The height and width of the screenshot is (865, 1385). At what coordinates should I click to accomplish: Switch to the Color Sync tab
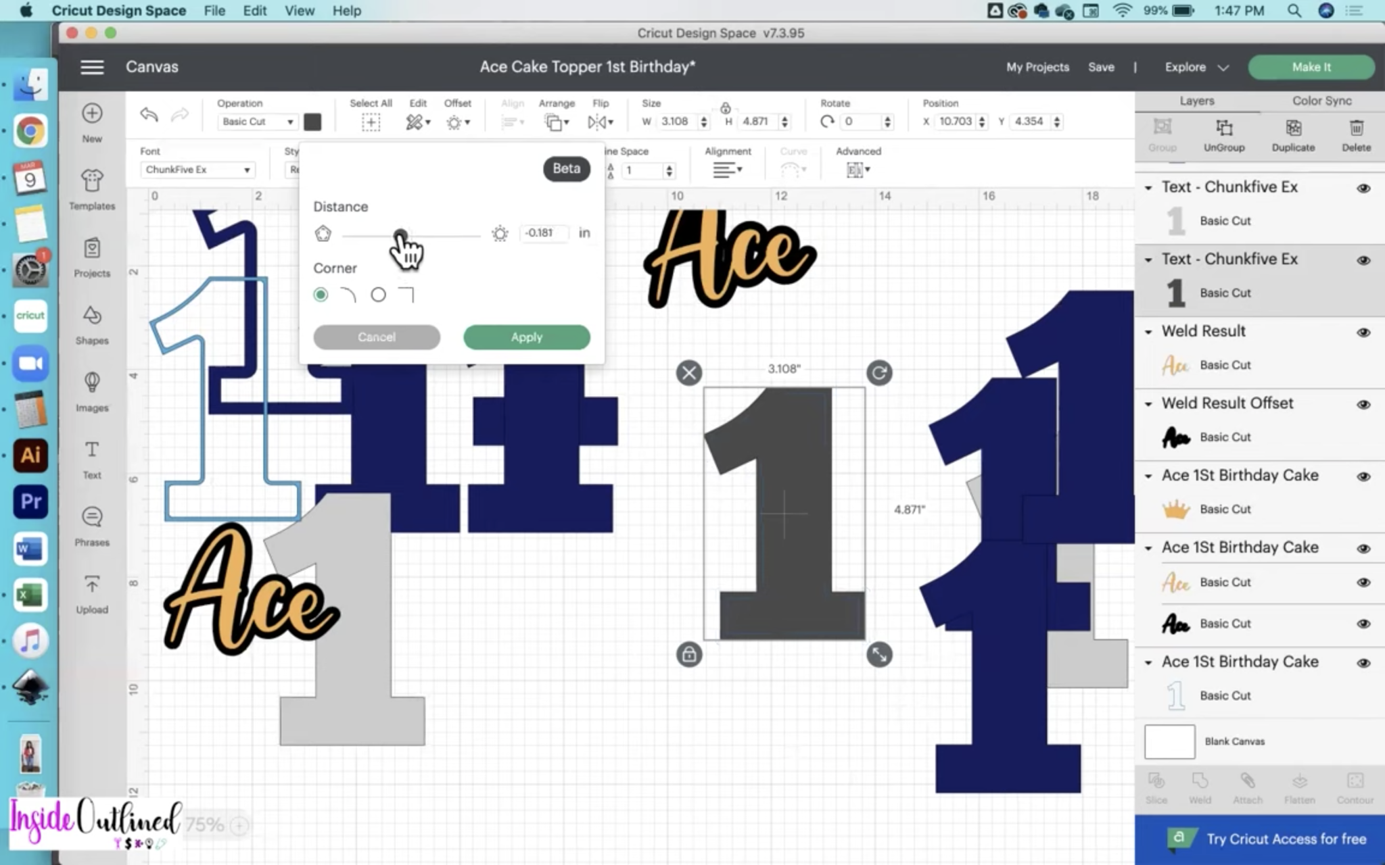click(x=1321, y=101)
